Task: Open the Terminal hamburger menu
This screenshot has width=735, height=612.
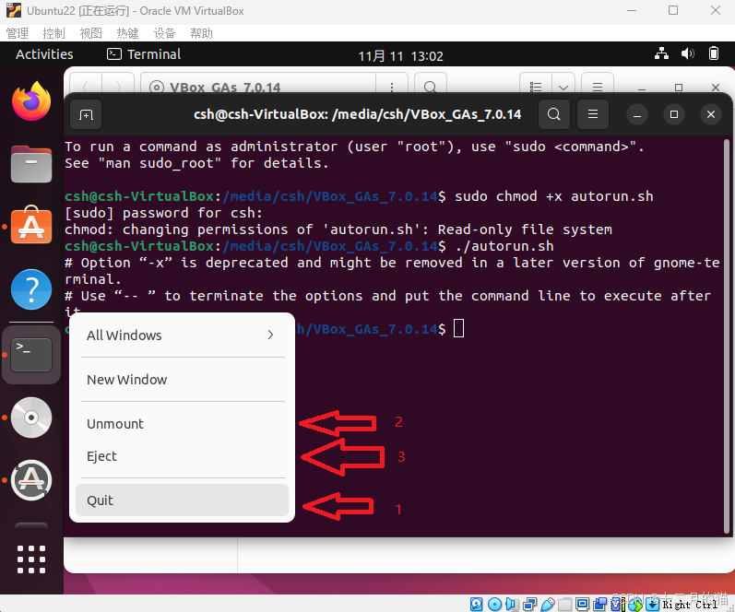Action: tap(593, 114)
